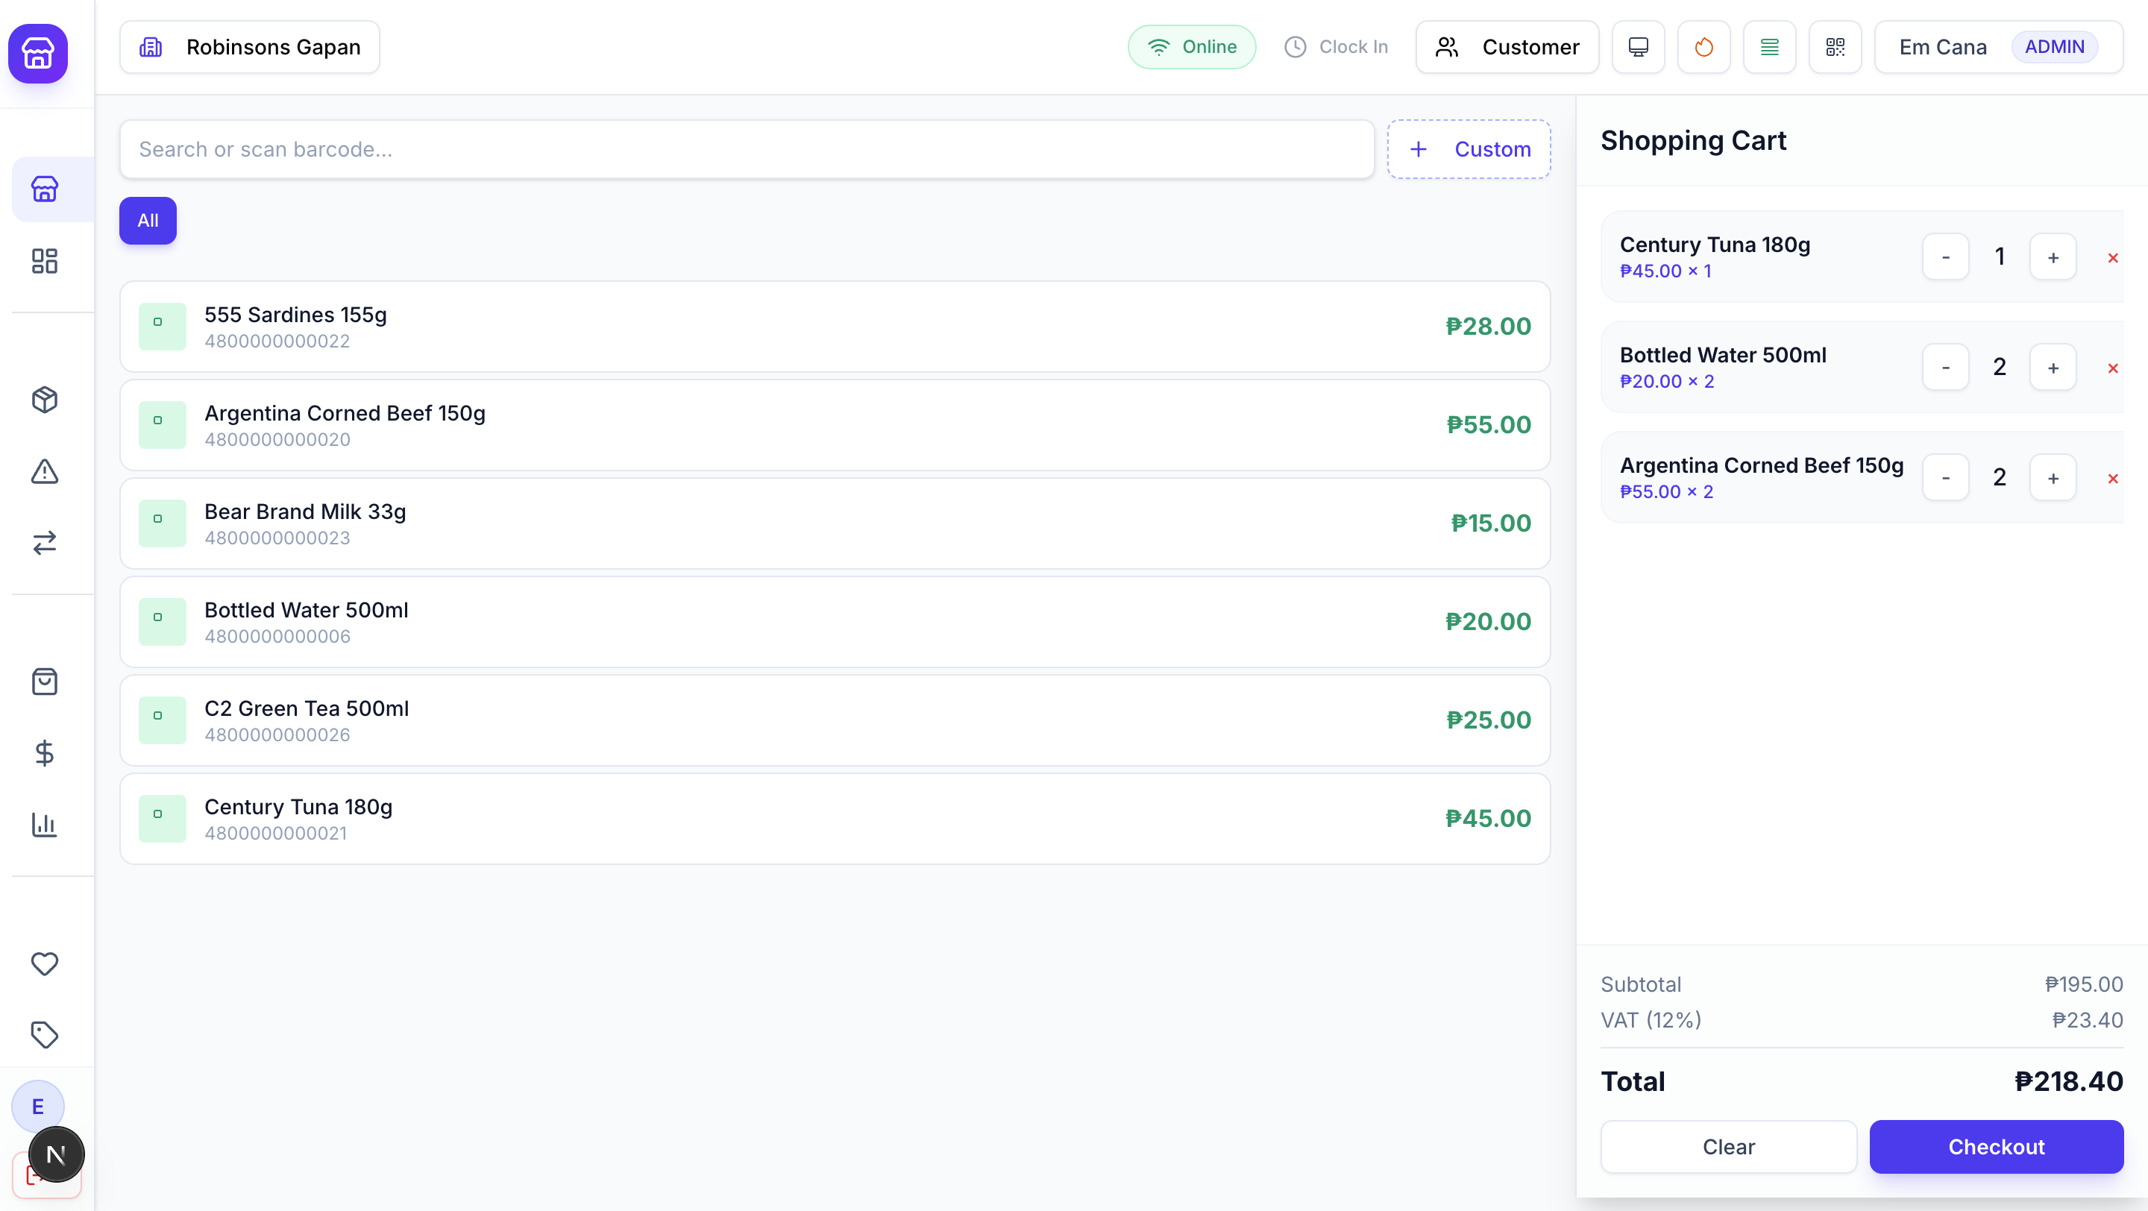Click the dollar sign sidebar icon
The height and width of the screenshot is (1211, 2148).
(x=44, y=753)
